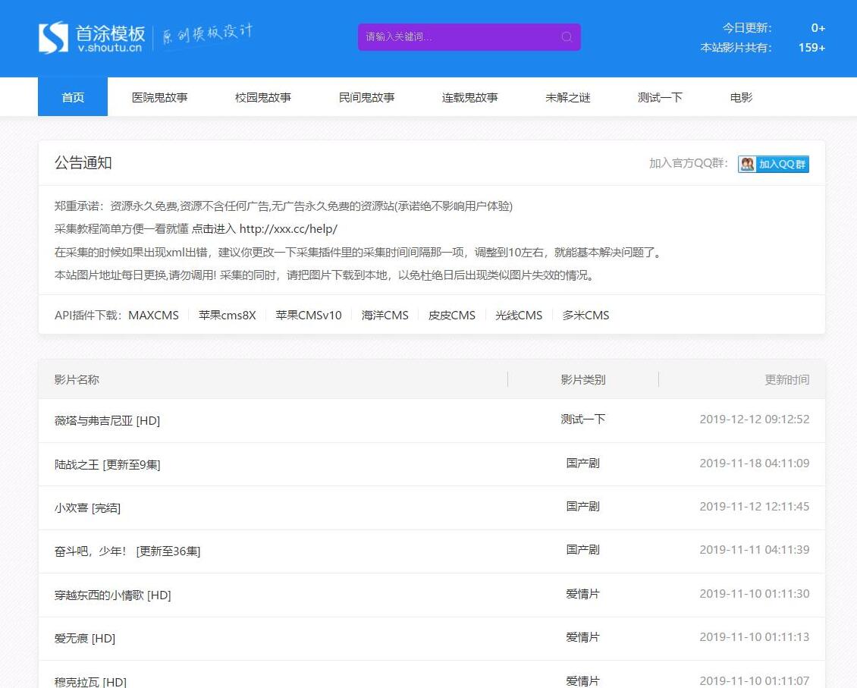
Task: Open the 电影 navigation item
Action: pos(741,97)
